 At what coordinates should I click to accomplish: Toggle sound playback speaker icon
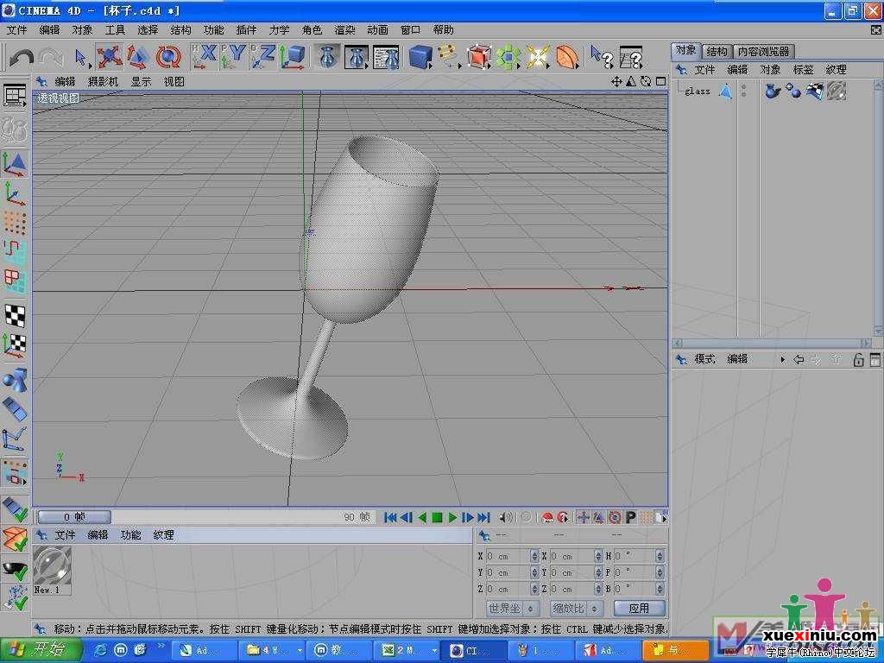click(x=505, y=517)
